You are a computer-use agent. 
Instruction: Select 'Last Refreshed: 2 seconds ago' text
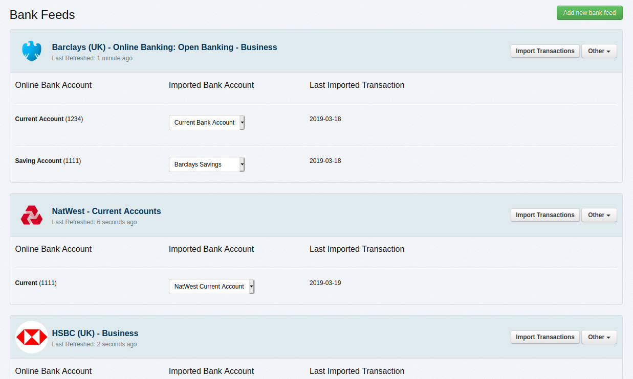(94, 344)
